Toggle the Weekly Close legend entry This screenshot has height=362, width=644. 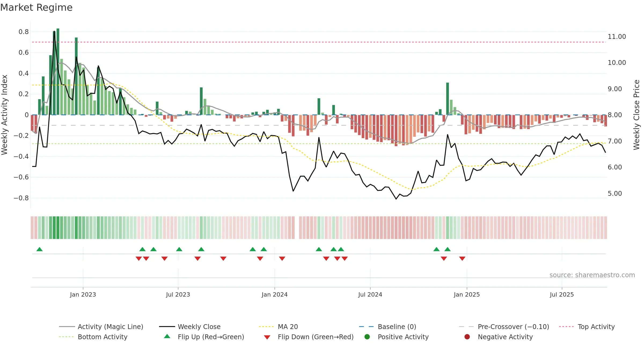click(190, 327)
